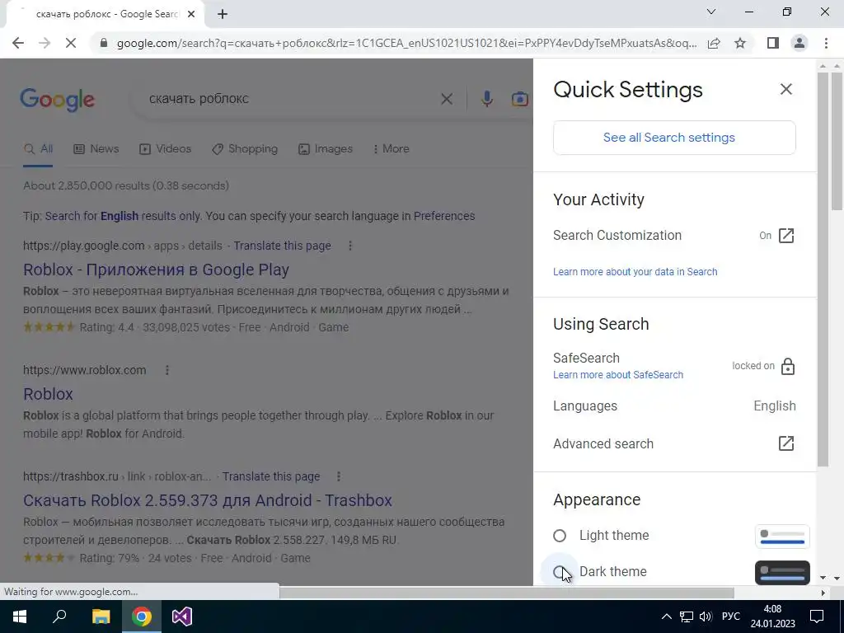The height and width of the screenshot is (633, 844).
Task: Open the Windows Start menu
Action: click(x=20, y=617)
